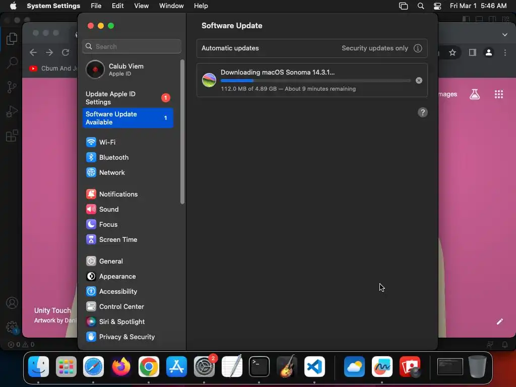Reload the page in Chrome
Screen dimensions: 516x387
coord(66,52)
